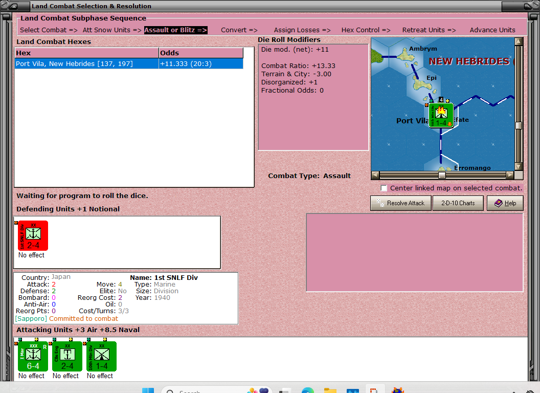Click the Hex column header
This screenshot has height=393, width=540.
click(86, 53)
